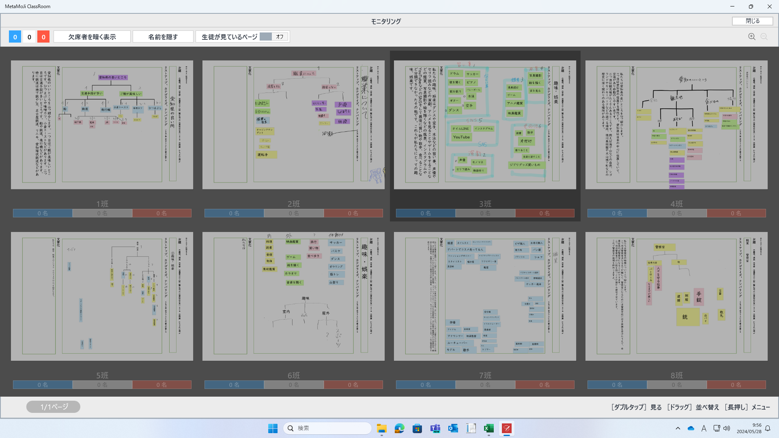Close monitoring with 閉じる button

pyautogui.click(x=752, y=21)
